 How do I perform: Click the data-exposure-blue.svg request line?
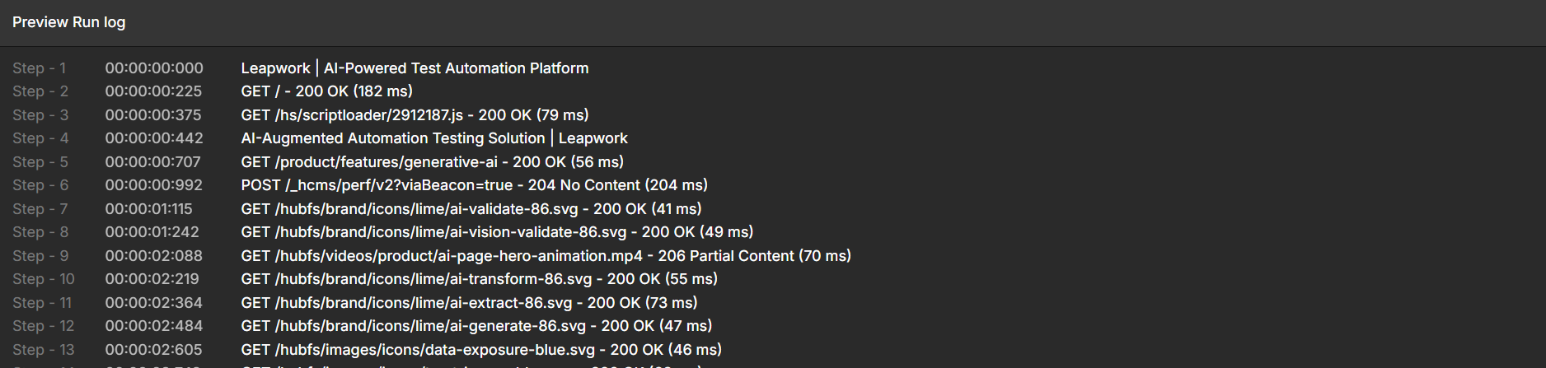pyautogui.click(x=480, y=350)
